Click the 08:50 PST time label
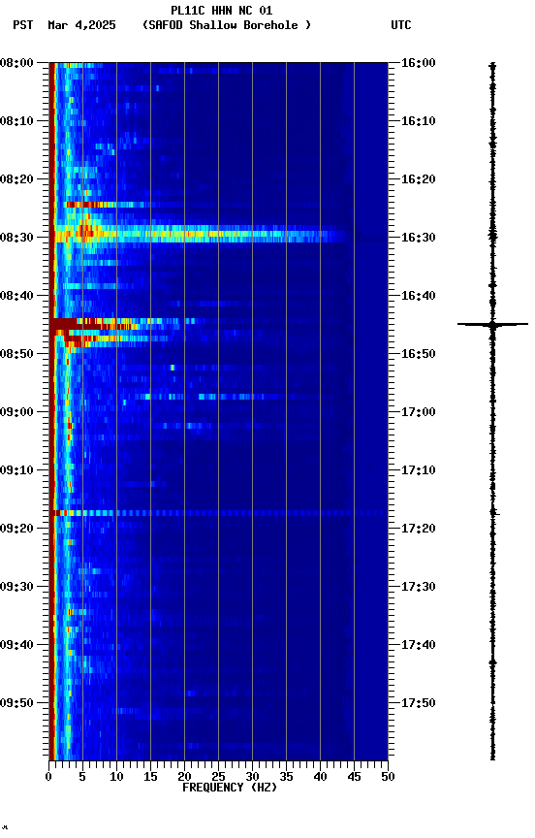 (x=16, y=354)
